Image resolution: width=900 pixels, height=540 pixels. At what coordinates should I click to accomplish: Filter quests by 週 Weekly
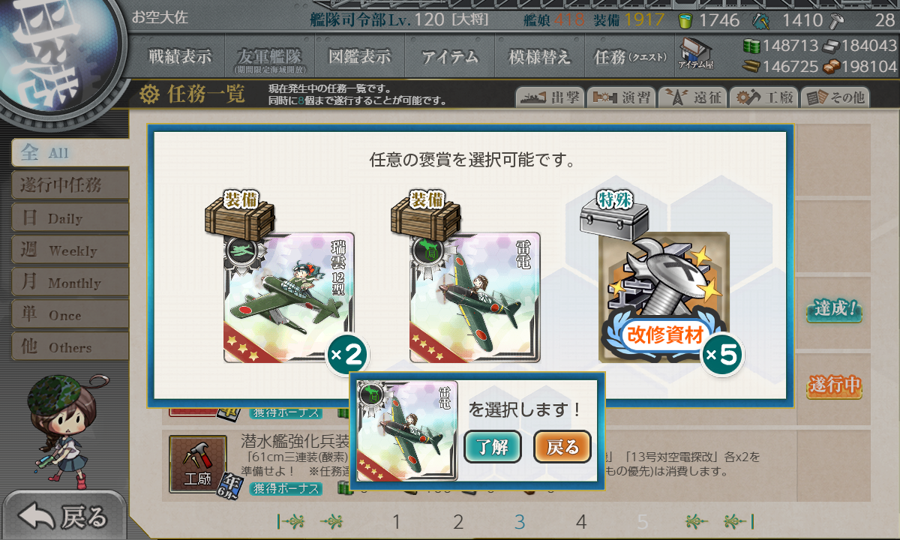pos(69,250)
